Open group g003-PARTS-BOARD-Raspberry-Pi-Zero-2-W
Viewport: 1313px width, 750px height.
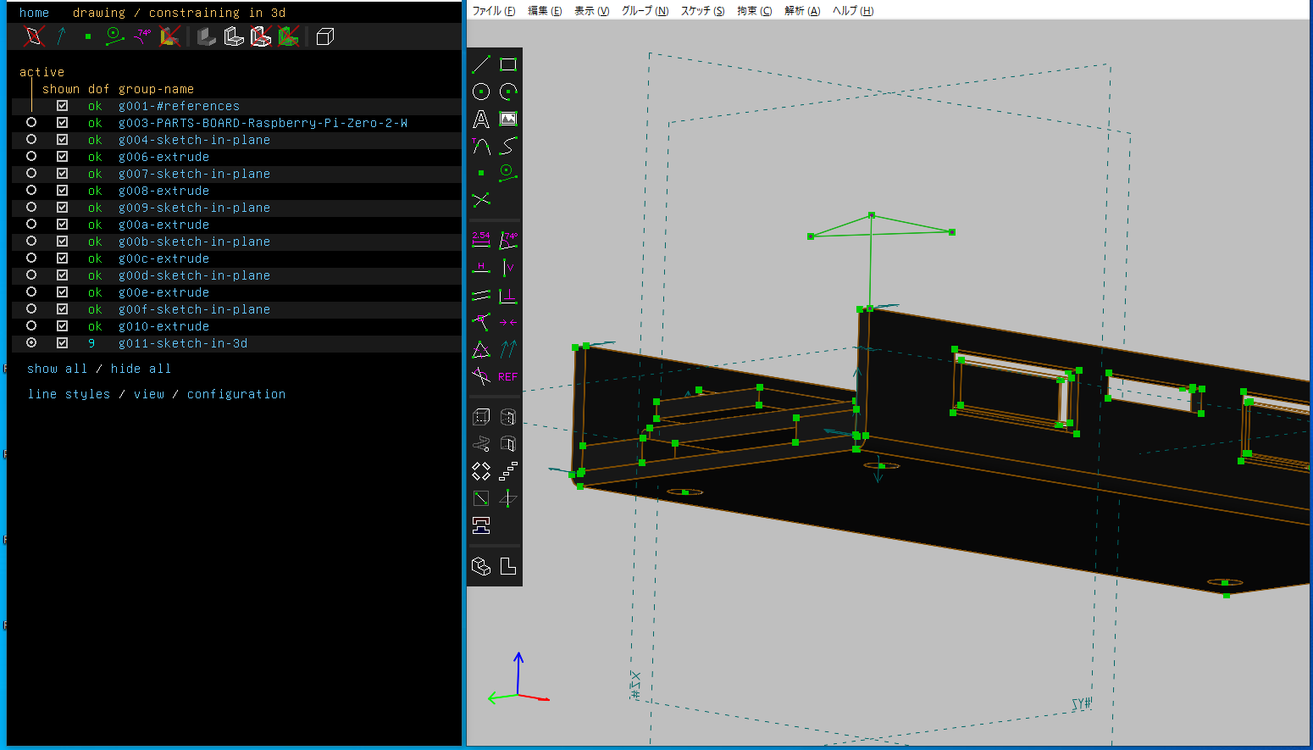coord(263,123)
